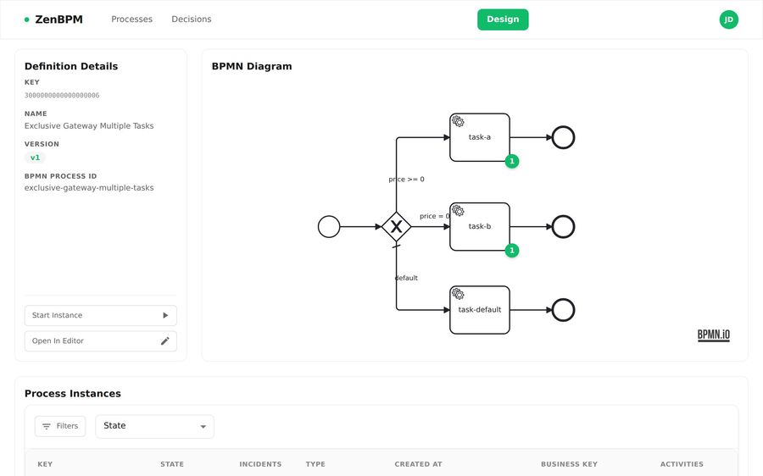Click the BUSINESS KEY column header
Image resolution: width=763 pixels, height=476 pixels.
570,464
